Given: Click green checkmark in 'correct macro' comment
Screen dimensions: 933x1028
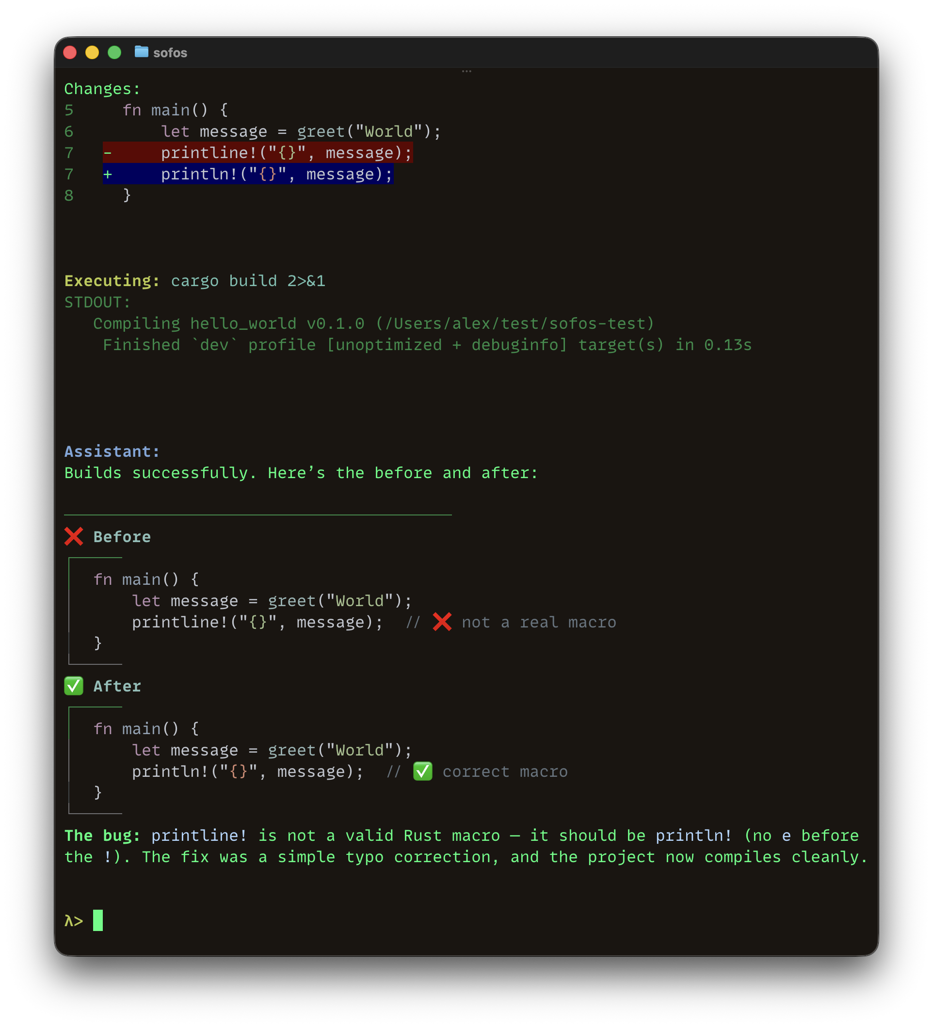Looking at the screenshot, I should [x=423, y=771].
